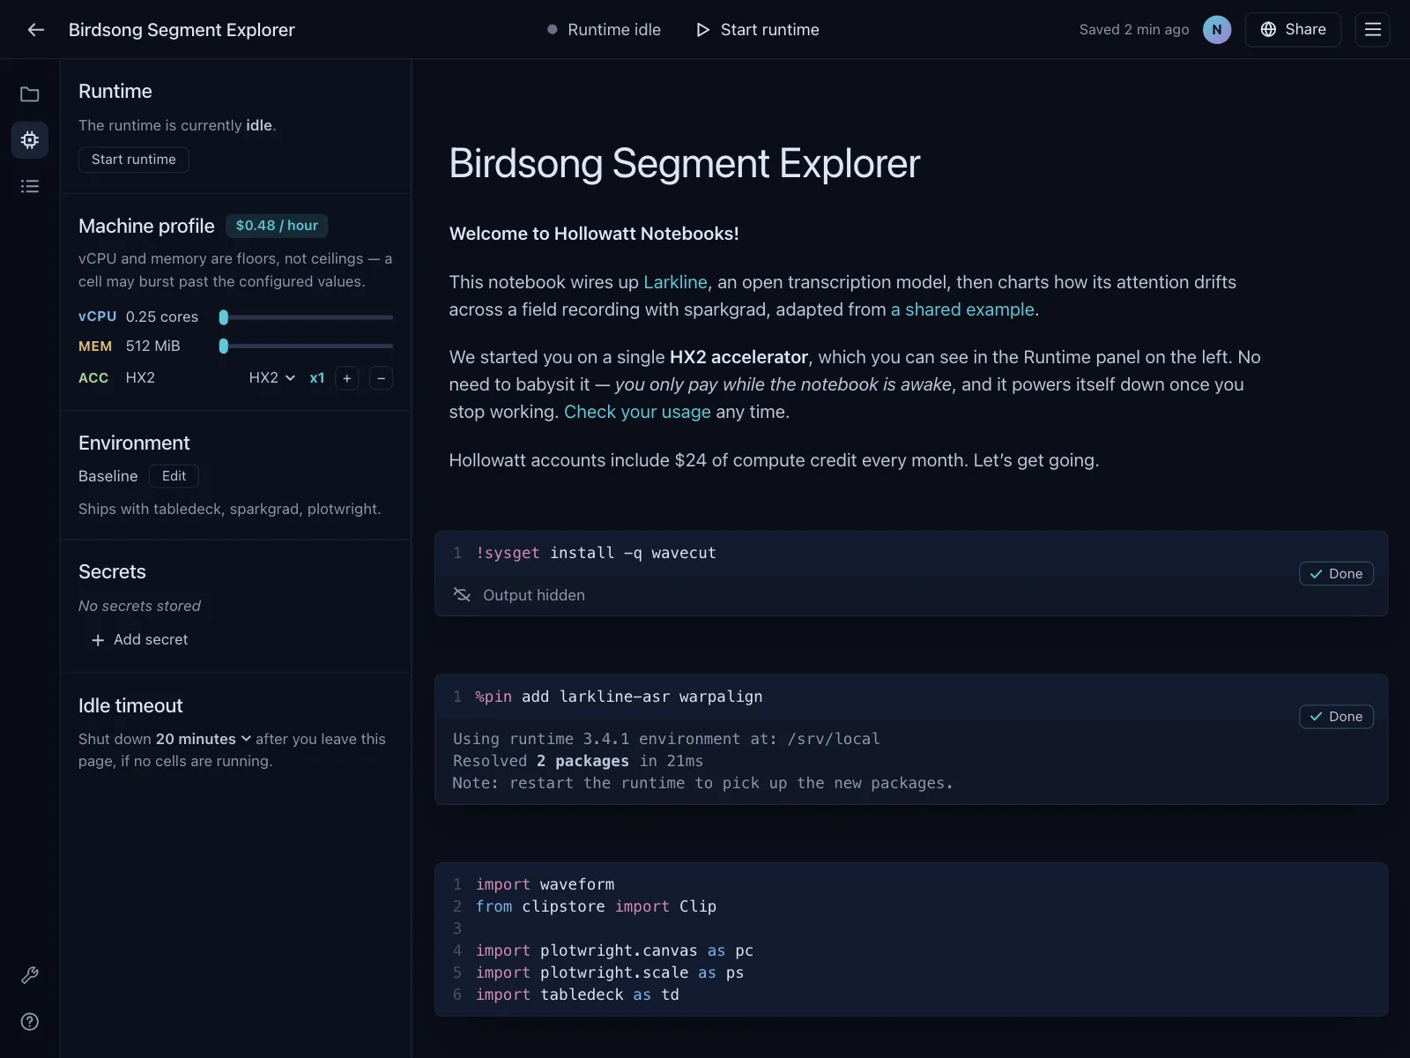The height and width of the screenshot is (1058, 1410).
Task: Click the Start runtime panel button
Action: [134, 160]
